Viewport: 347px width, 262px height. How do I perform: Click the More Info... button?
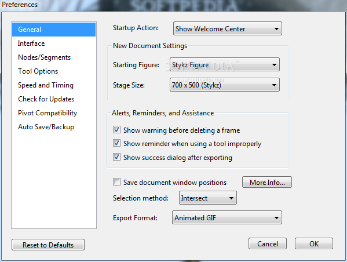[267, 182]
